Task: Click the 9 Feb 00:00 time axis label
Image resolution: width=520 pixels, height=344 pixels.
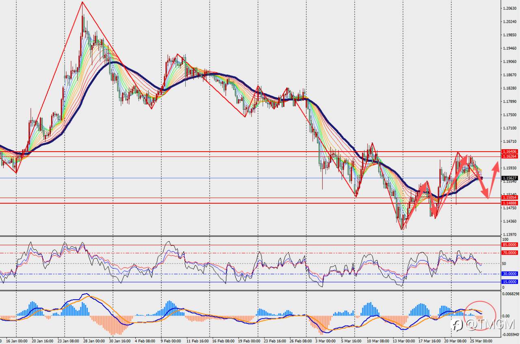Action: click(x=171, y=341)
